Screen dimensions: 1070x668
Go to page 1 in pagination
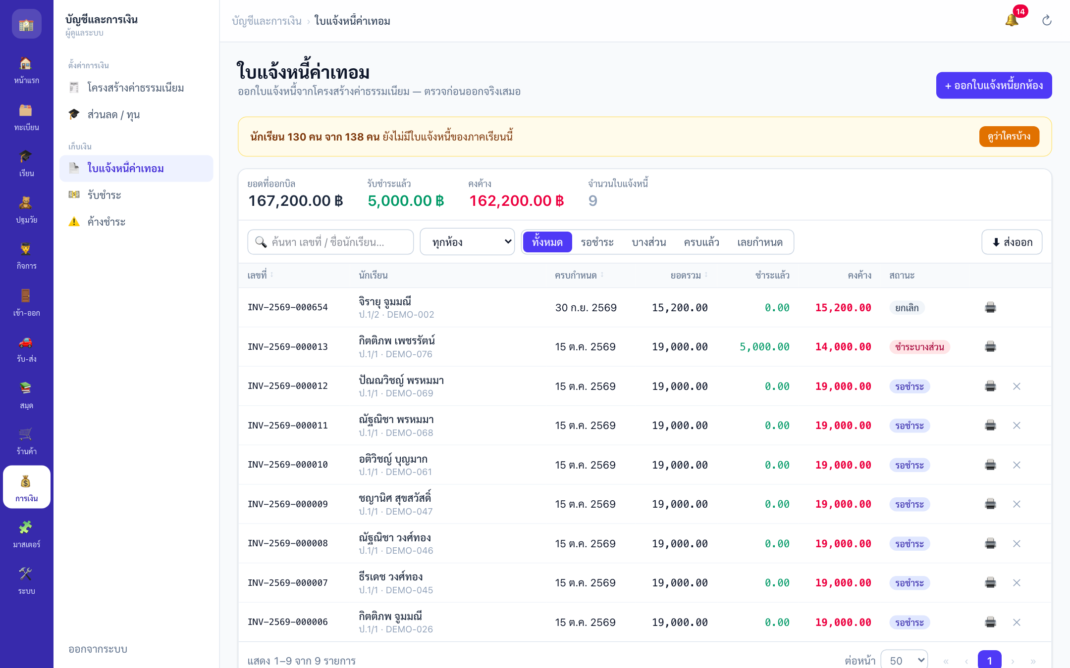pos(989,660)
